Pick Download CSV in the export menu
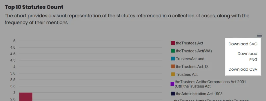This screenshot has width=266, height=101. 243,69
